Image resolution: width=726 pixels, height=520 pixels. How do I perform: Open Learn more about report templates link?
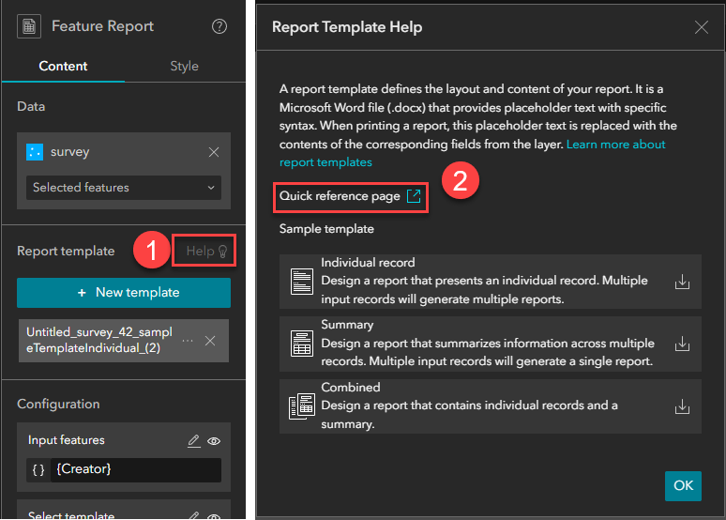click(472, 153)
